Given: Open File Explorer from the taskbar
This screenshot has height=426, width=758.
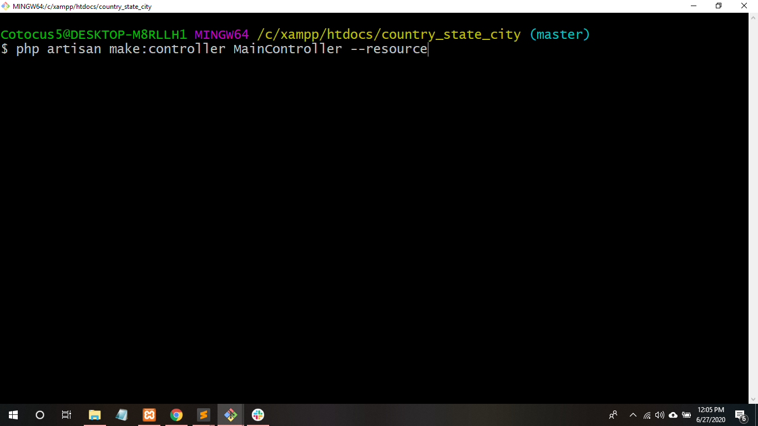Looking at the screenshot, I should [x=95, y=415].
